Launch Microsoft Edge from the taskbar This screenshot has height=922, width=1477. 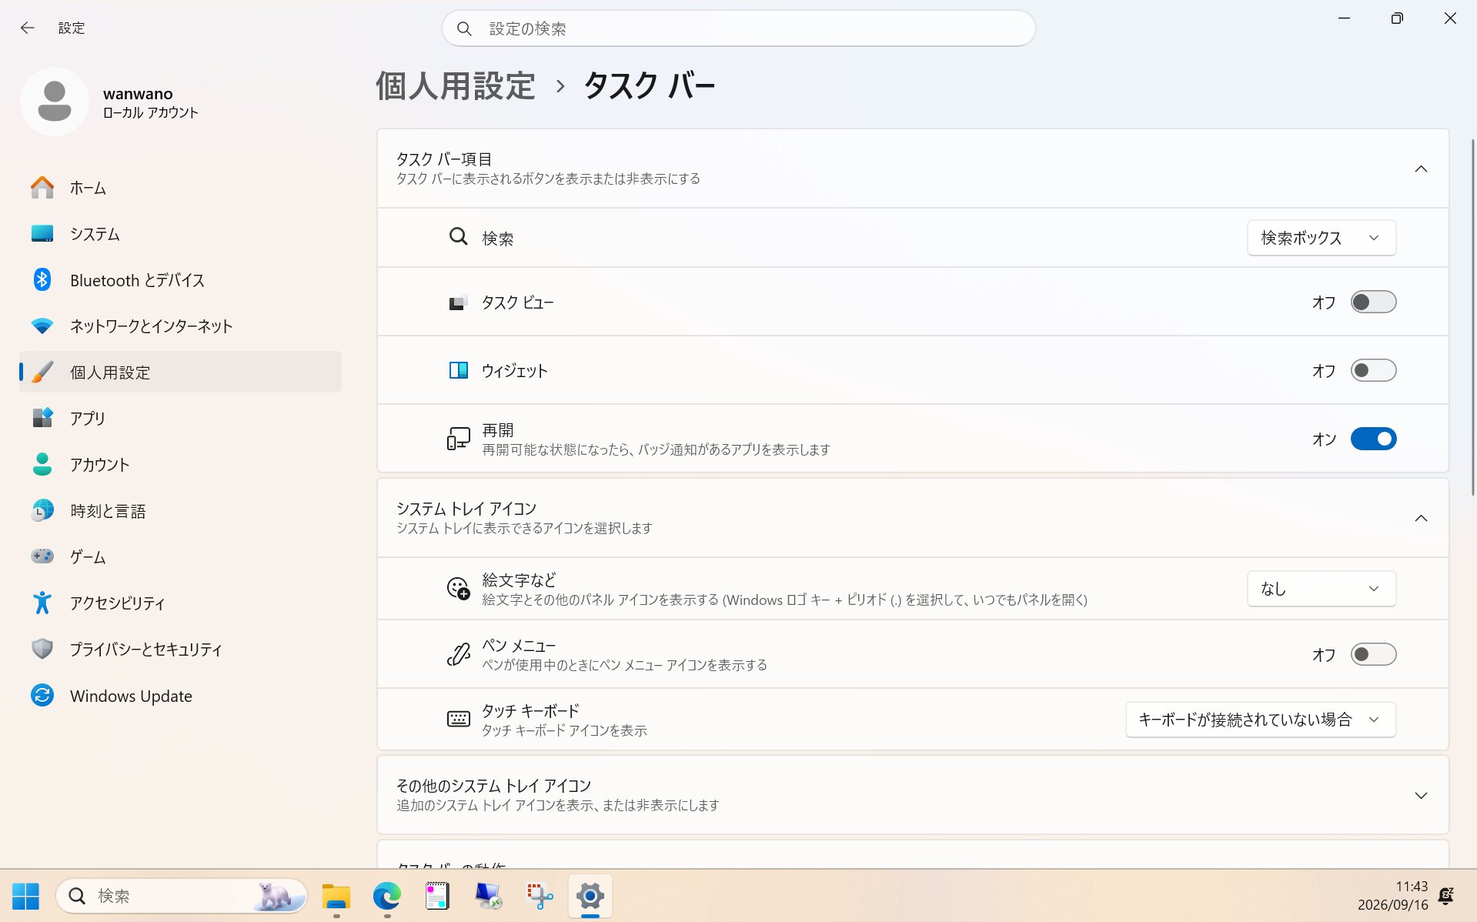[x=387, y=896]
